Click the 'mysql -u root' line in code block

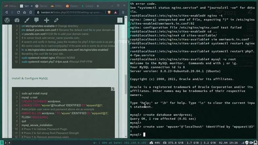pos(29,97)
